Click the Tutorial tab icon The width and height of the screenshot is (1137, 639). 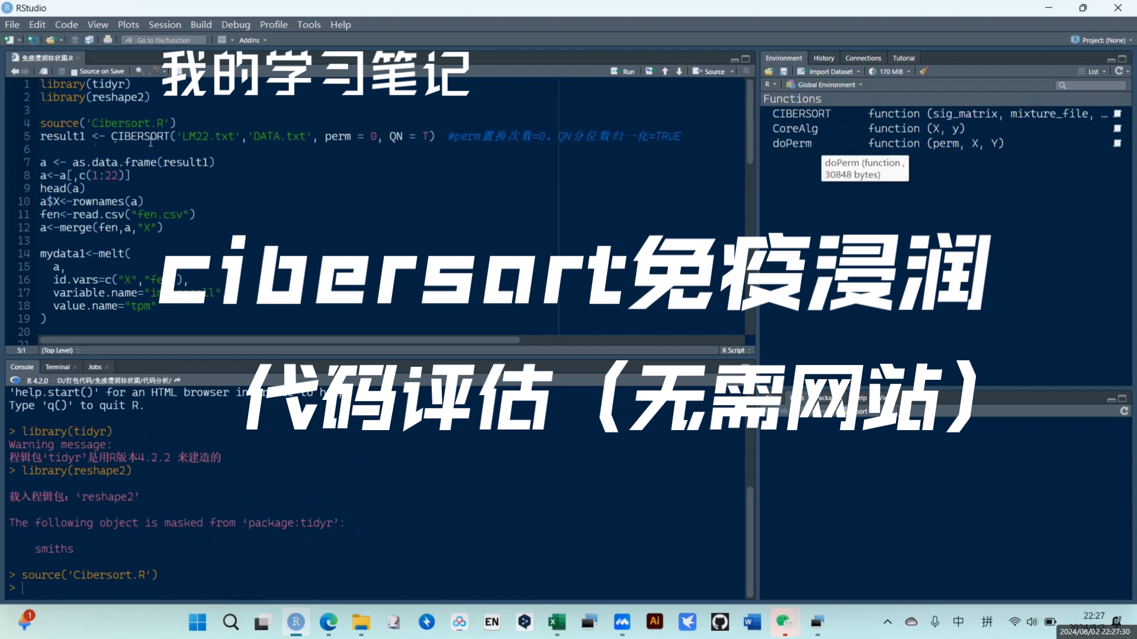tap(902, 58)
